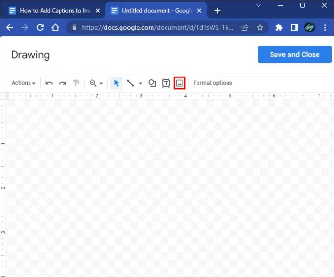
Task: Choose the Select arrow tool
Action: (116, 83)
